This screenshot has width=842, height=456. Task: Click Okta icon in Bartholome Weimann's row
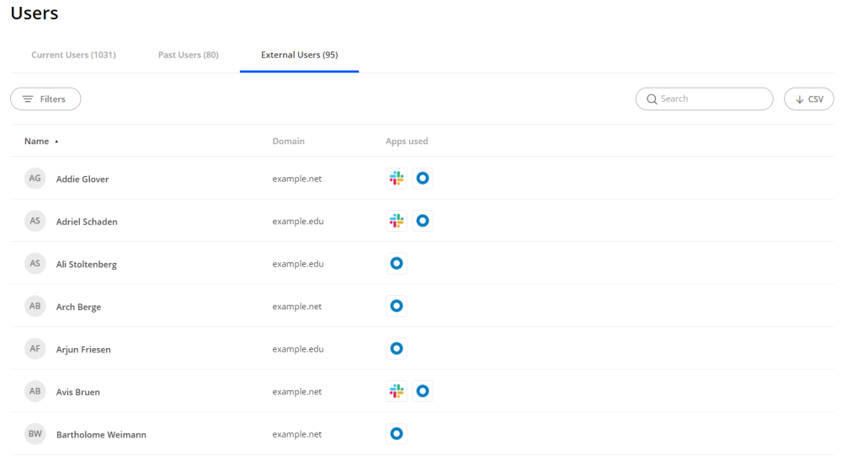click(x=397, y=434)
